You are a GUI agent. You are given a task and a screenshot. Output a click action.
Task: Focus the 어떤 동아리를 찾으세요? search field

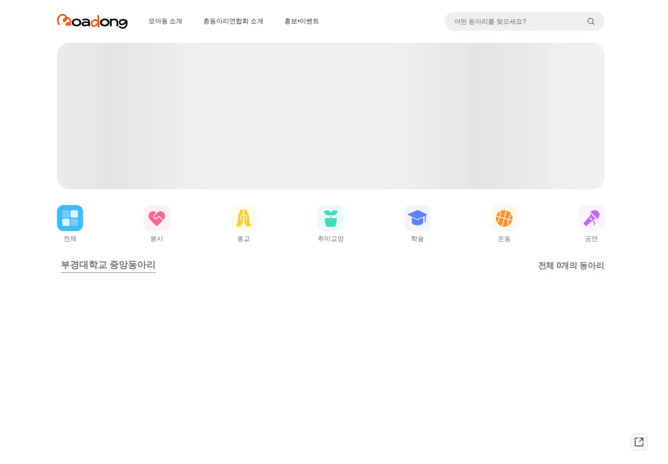point(524,21)
